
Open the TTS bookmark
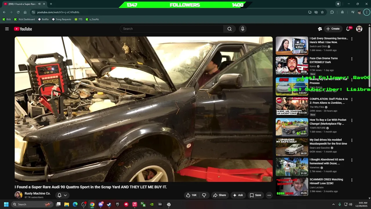tap(78, 19)
